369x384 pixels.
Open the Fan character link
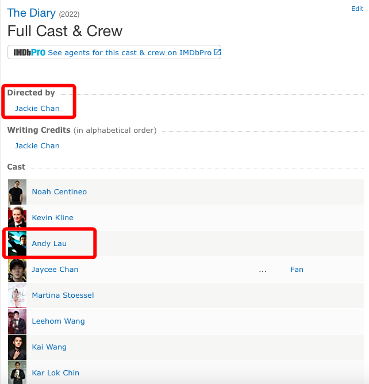coord(297,270)
